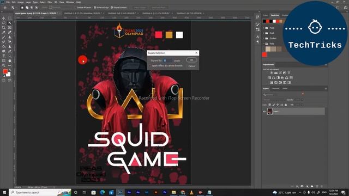Click OK in Expand Selection dialog

point(191,60)
